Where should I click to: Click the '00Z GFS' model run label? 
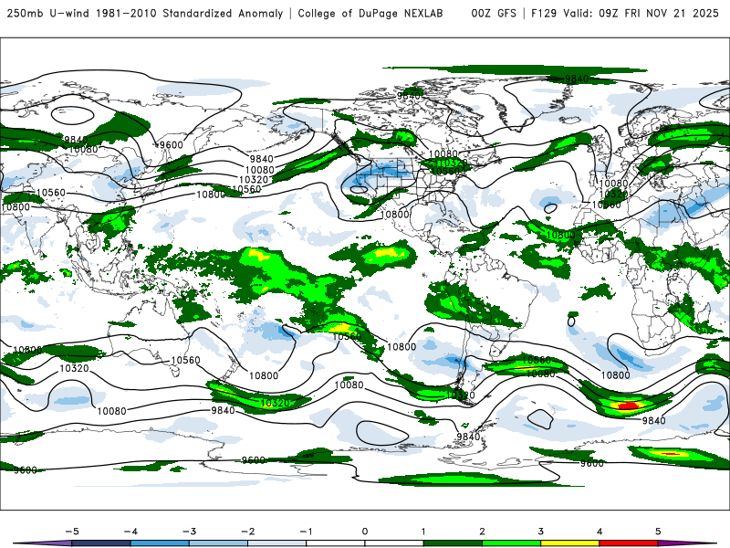(494, 13)
